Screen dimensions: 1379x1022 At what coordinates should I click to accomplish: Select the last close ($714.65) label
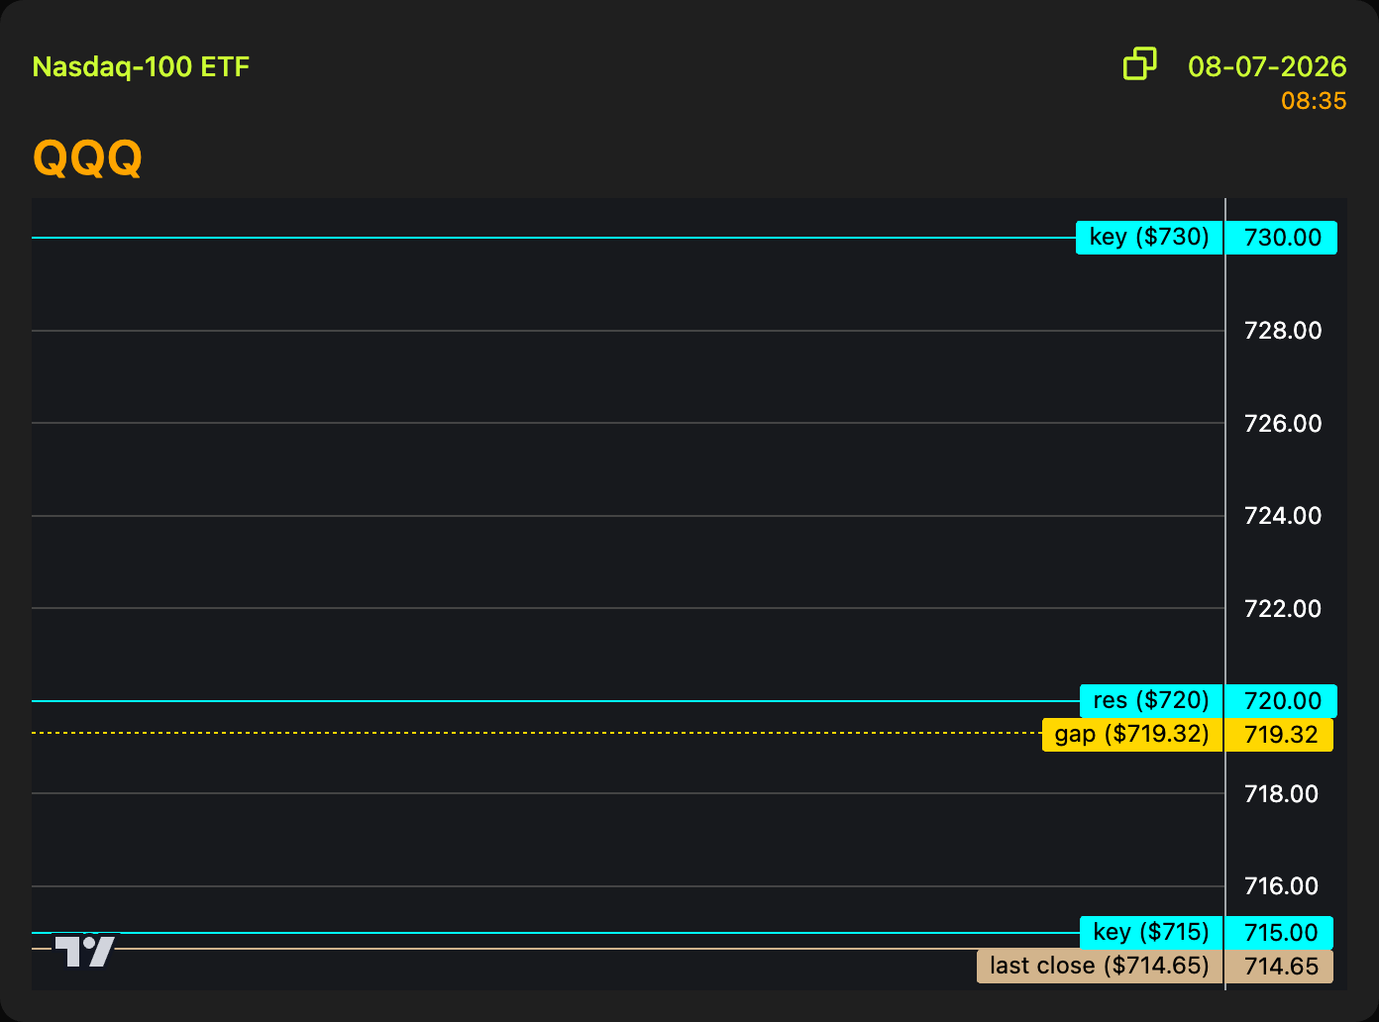(x=1101, y=967)
